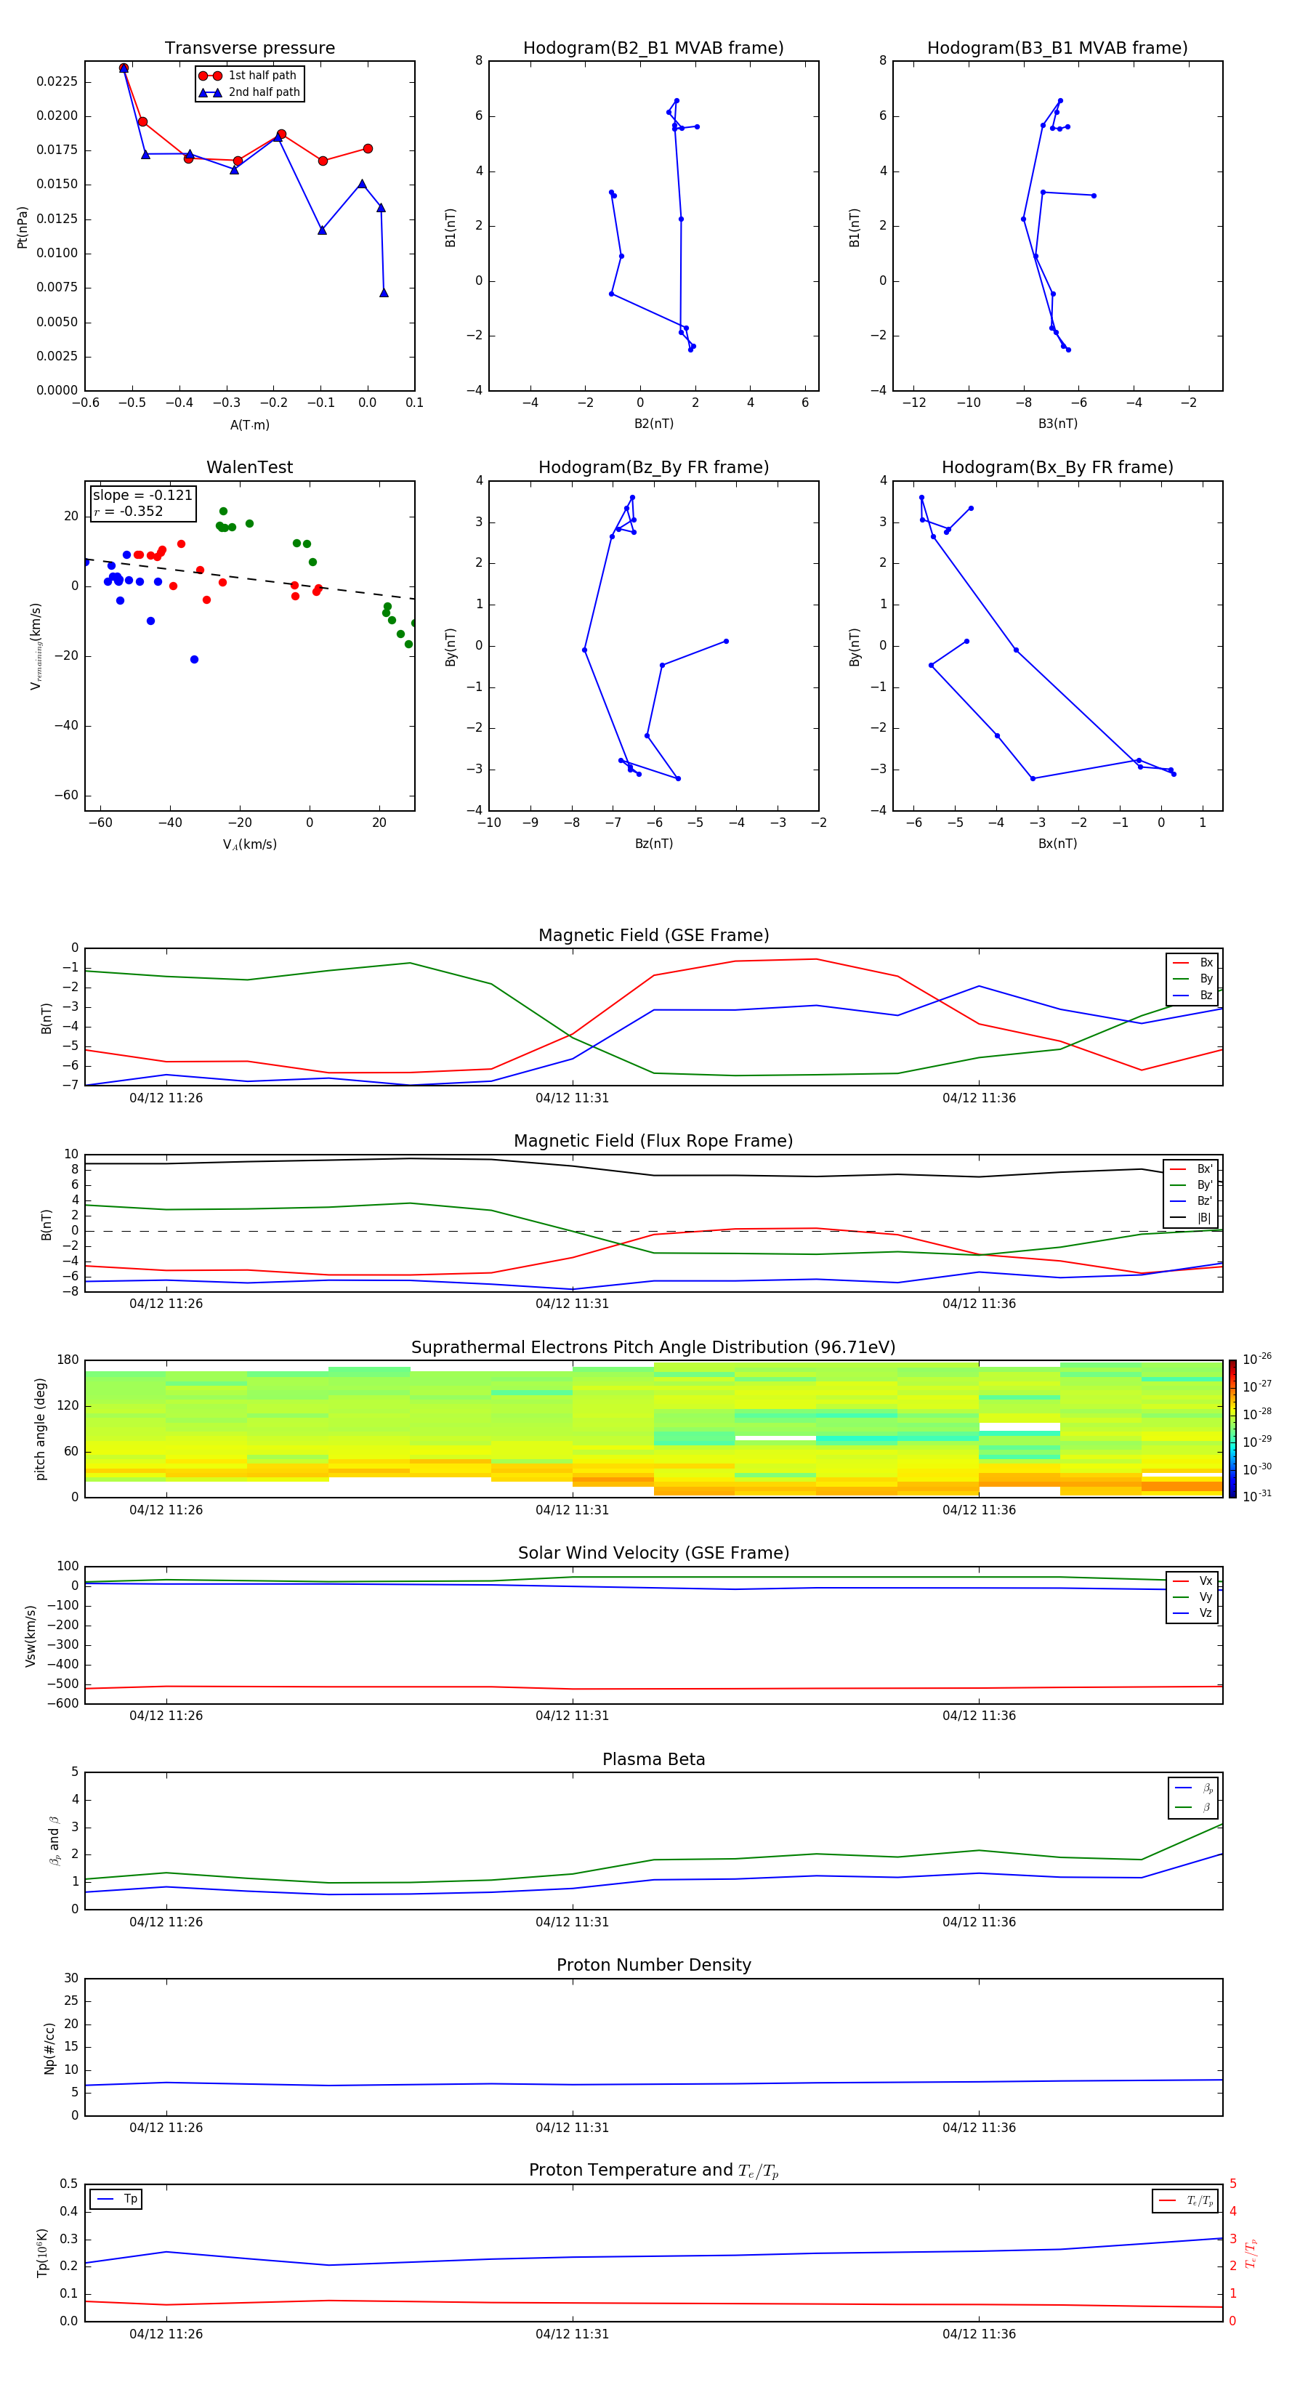1308x2398 pixels.
Task: Click the 'Proton Number Density' title
Action: pyautogui.click(x=653, y=1965)
